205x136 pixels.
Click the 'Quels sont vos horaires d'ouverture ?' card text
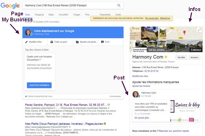(39, 58)
